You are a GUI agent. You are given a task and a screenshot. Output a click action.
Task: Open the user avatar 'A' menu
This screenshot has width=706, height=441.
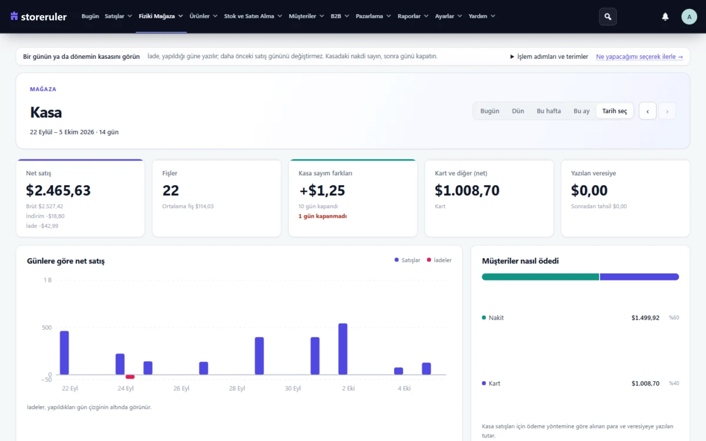click(x=689, y=16)
